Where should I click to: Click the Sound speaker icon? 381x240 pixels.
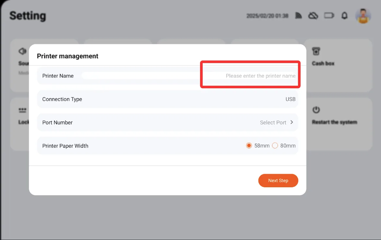22,51
